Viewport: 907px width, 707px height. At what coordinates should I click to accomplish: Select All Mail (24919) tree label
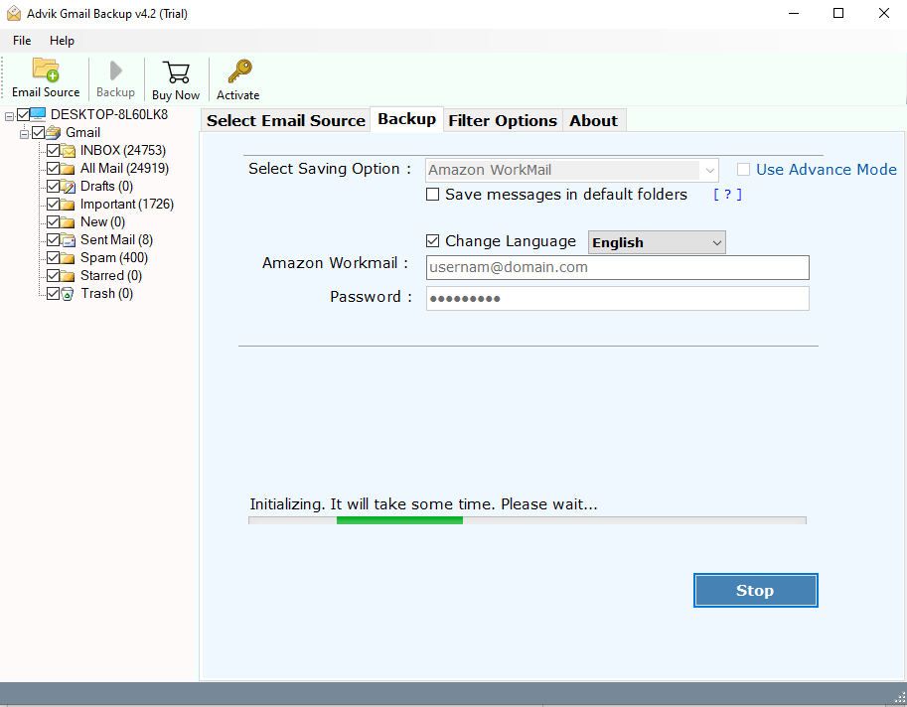(x=124, y=169)
